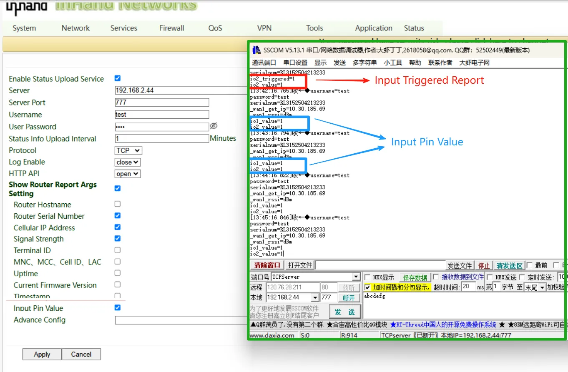568x372 pixels.
Task: Uncheck the Input Pin Value checkbox
Action: pyautogui.click(x=118, y=307)
